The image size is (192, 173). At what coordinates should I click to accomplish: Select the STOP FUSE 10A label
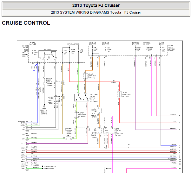[82, 51]
